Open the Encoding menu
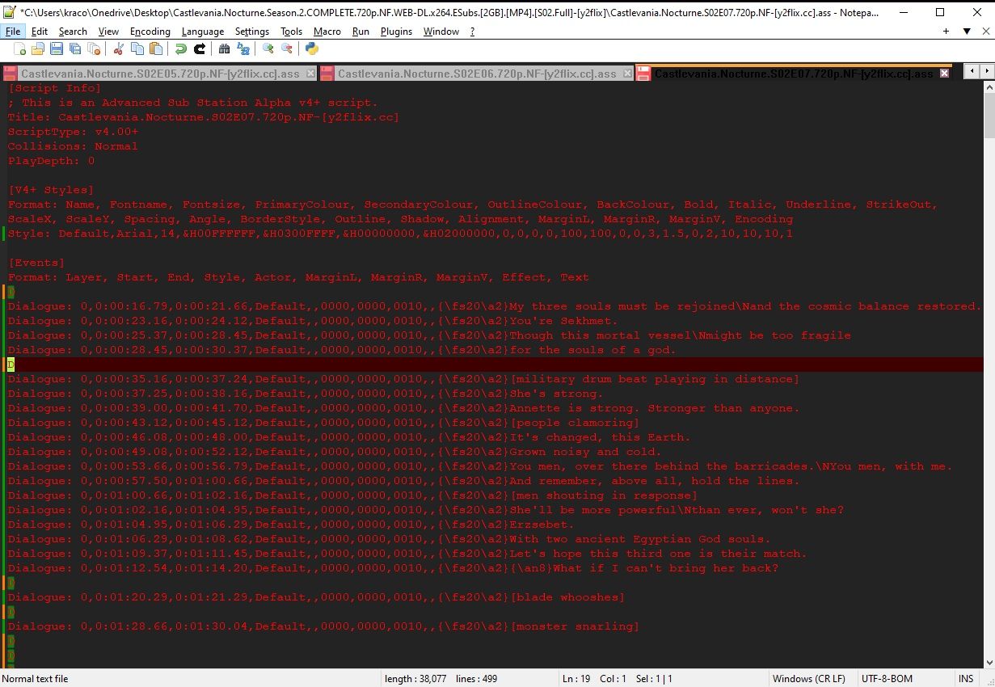 tap(150, 31)
